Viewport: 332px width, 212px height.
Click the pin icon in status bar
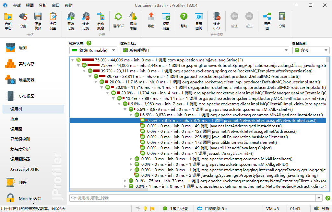[x=138, y=209]
